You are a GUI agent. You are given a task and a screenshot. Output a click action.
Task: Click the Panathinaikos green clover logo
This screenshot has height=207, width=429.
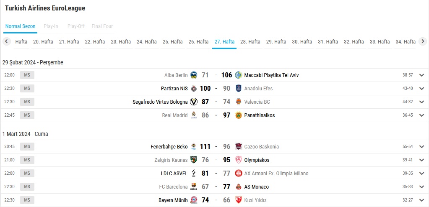(239, 115)
